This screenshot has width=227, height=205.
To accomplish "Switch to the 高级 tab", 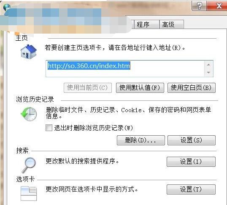I will coord(172,24).
